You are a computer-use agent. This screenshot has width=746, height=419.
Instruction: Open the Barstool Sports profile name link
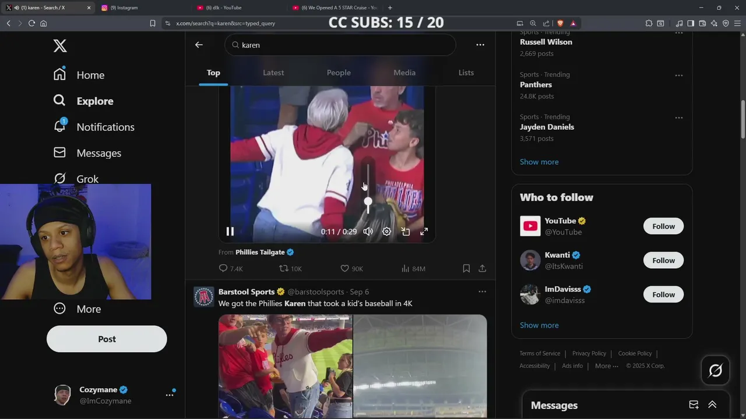point(247,292)
